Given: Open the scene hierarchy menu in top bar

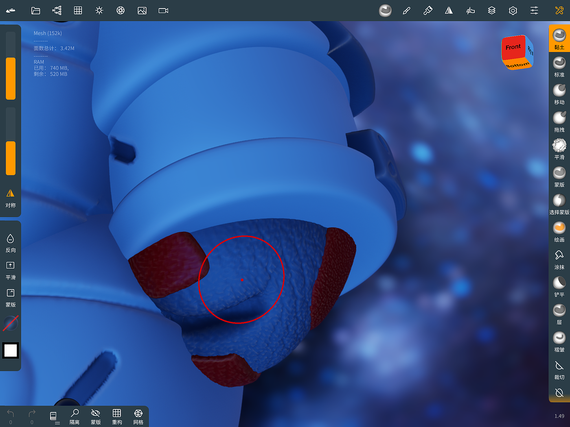Looking at the screenshot, I should tap(57, 11).
